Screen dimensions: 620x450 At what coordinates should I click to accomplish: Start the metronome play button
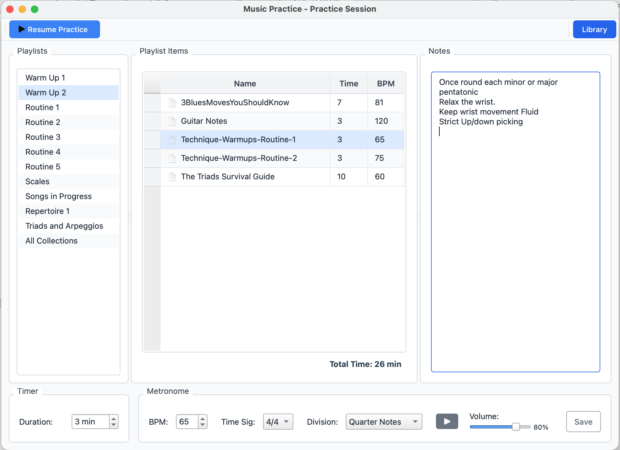(447, 421)
